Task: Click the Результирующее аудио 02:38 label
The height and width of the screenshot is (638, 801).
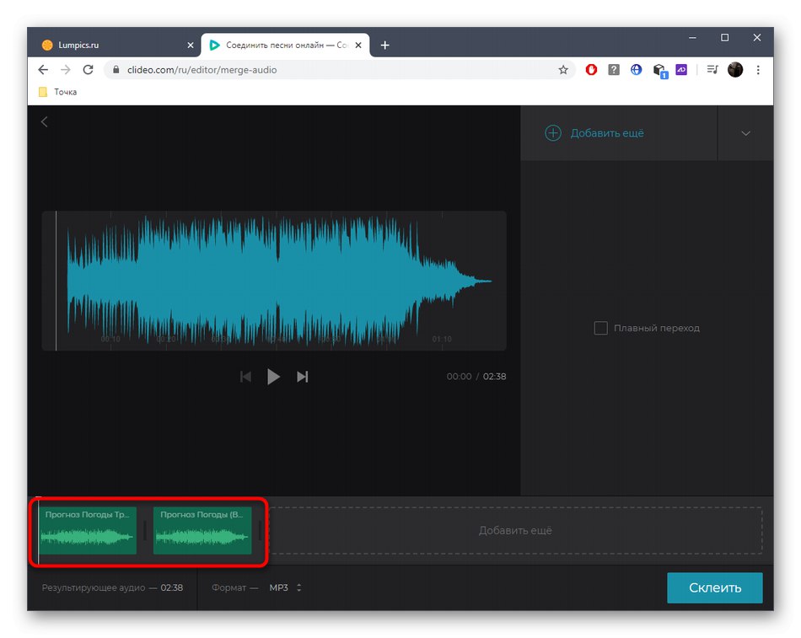Action: coord(112,587)
